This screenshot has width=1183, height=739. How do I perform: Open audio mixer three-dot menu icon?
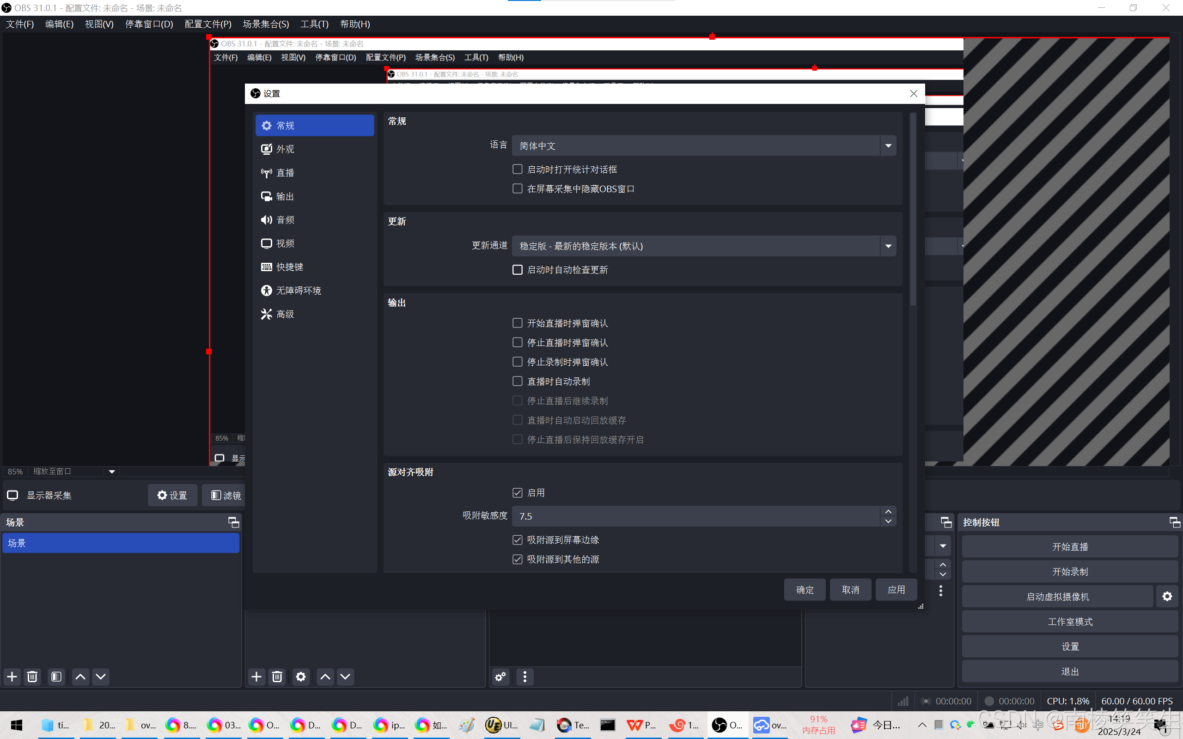tap(524, 677)
